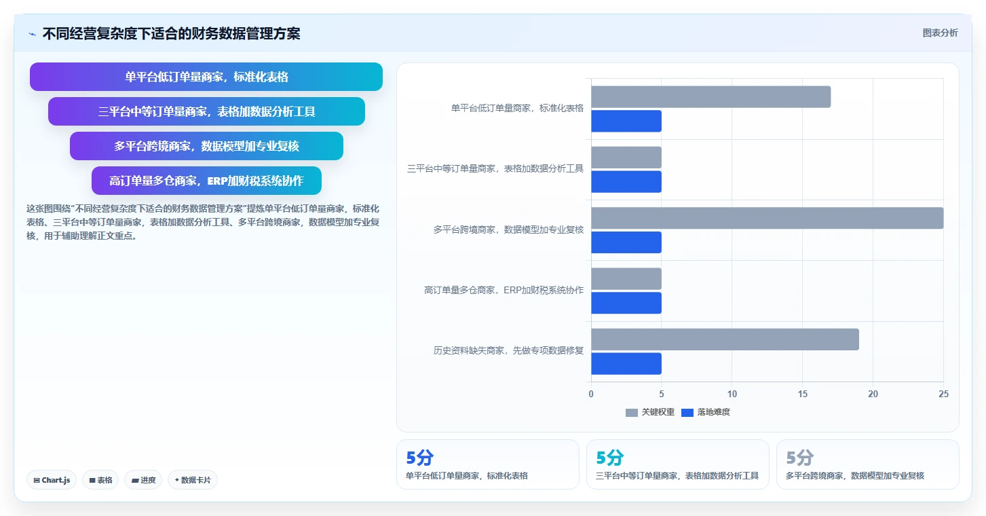986x516 pixels.
Task: Click the gray 关键权重 legend color box
Action: (632, 413)
